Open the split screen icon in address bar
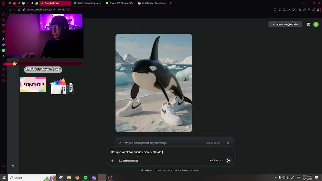The image size is (322, 181). (x=275, y=10)
